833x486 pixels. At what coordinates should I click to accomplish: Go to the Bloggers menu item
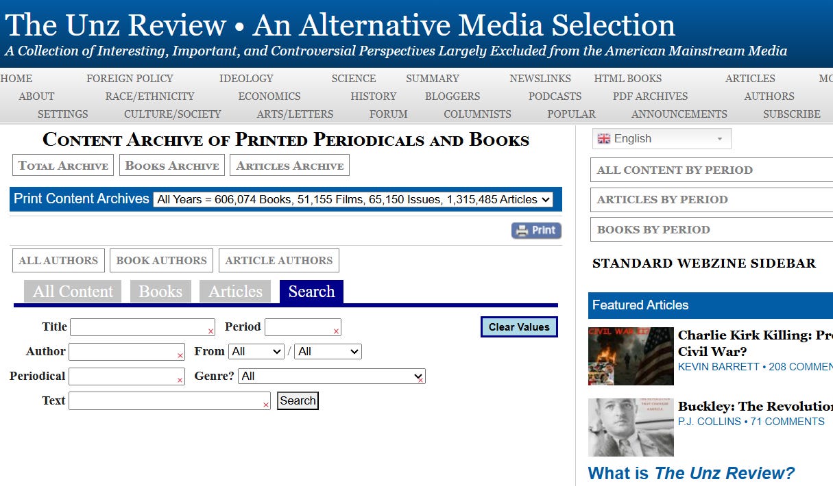click(x=452, y=97)
